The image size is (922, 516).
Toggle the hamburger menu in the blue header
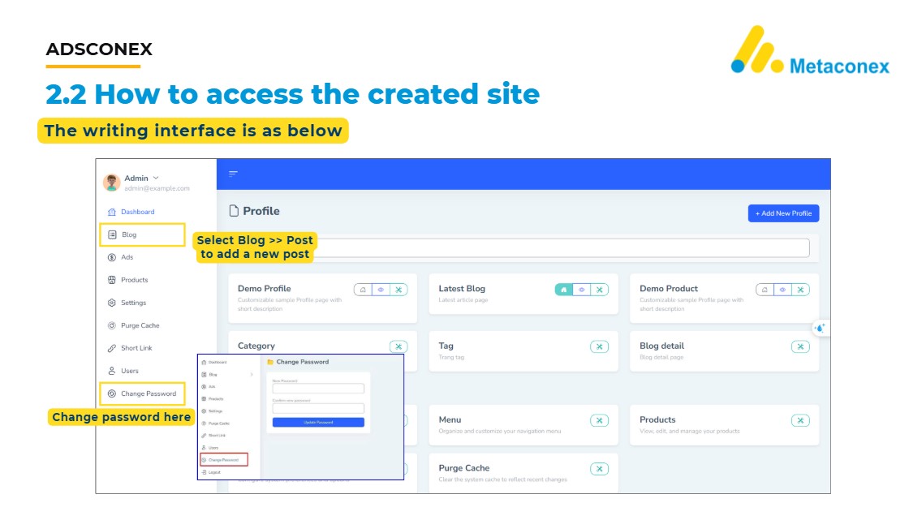(234, 174)
